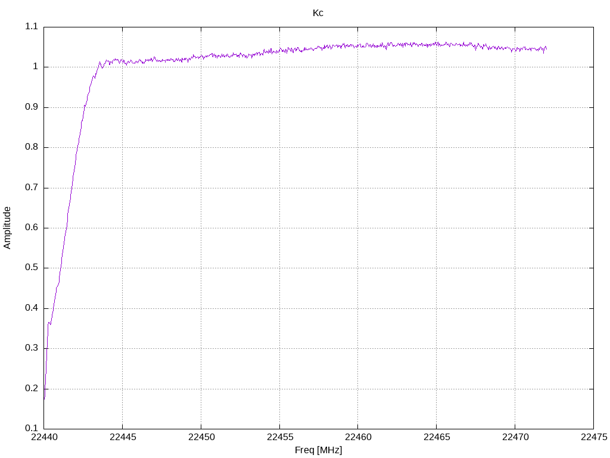The width and height of the screenshot is (610, 458).
Task: Click the y-axis tick label 0.7
Action: 32,187
